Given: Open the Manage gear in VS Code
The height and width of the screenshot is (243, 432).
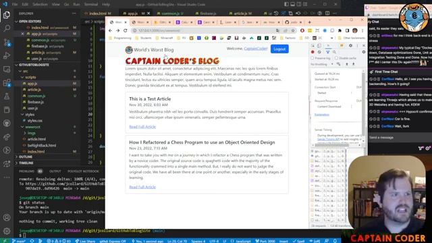Looking at the screenshot, I should (x=7, y=231).
